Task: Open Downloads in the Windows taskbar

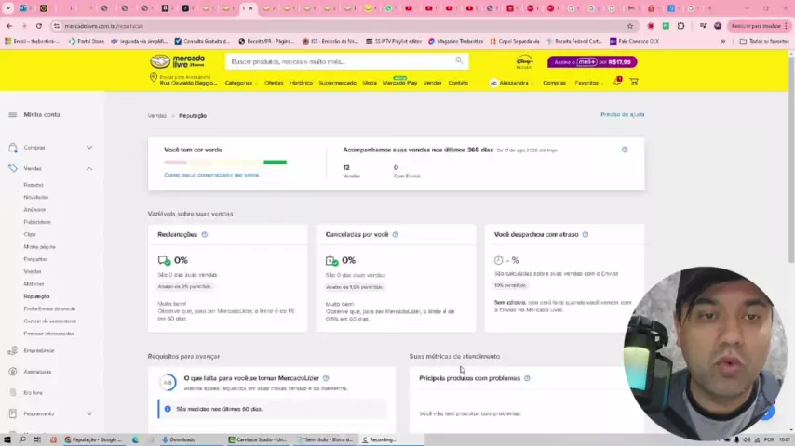Action: [x=182, y=439]
